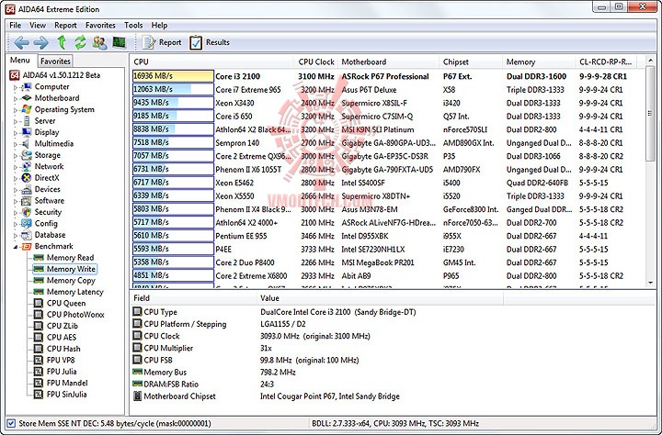
Task: Sort by the CPU column header
Action: 211,62
